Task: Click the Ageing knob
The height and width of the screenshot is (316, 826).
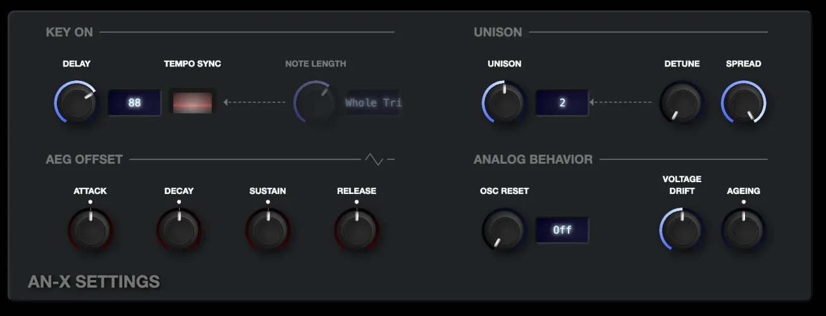Action: (744, 229)
